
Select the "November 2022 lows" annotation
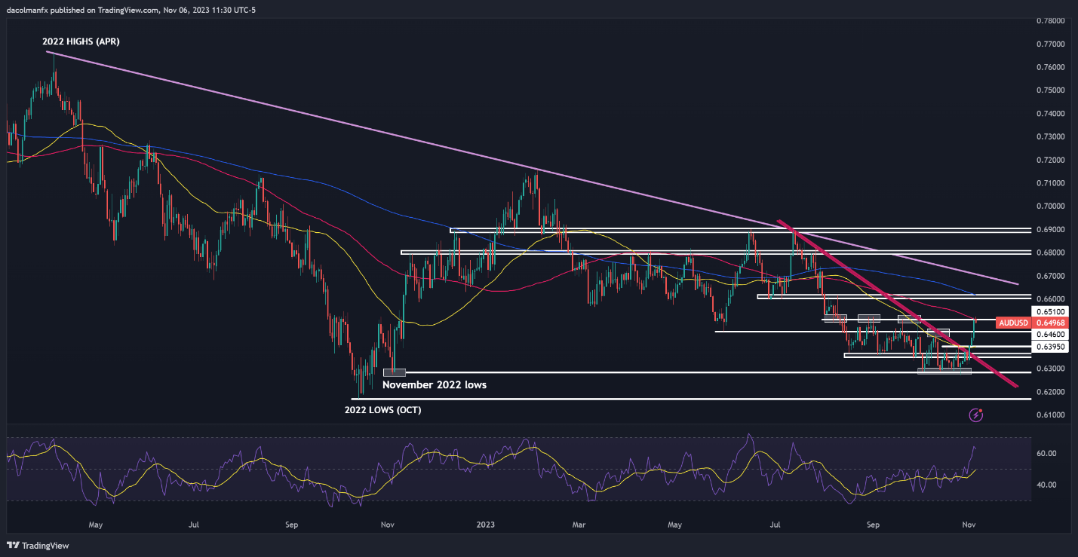(435, 384)
